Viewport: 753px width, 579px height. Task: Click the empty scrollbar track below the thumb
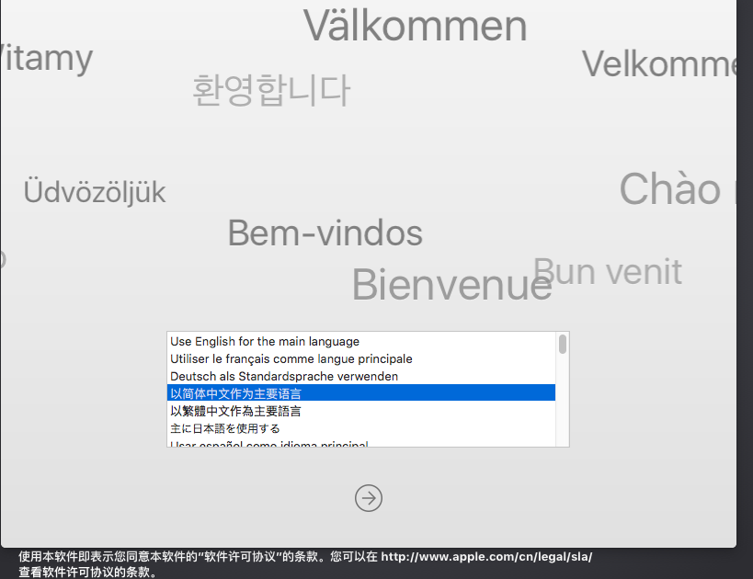click(x=563, y=401)
